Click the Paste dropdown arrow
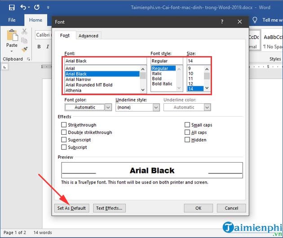The width and height of the screenshot is (283, 238). pos(12,51)
